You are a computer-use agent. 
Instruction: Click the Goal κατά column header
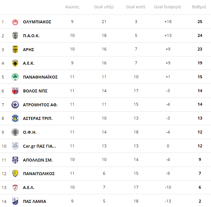pos(135,7)
